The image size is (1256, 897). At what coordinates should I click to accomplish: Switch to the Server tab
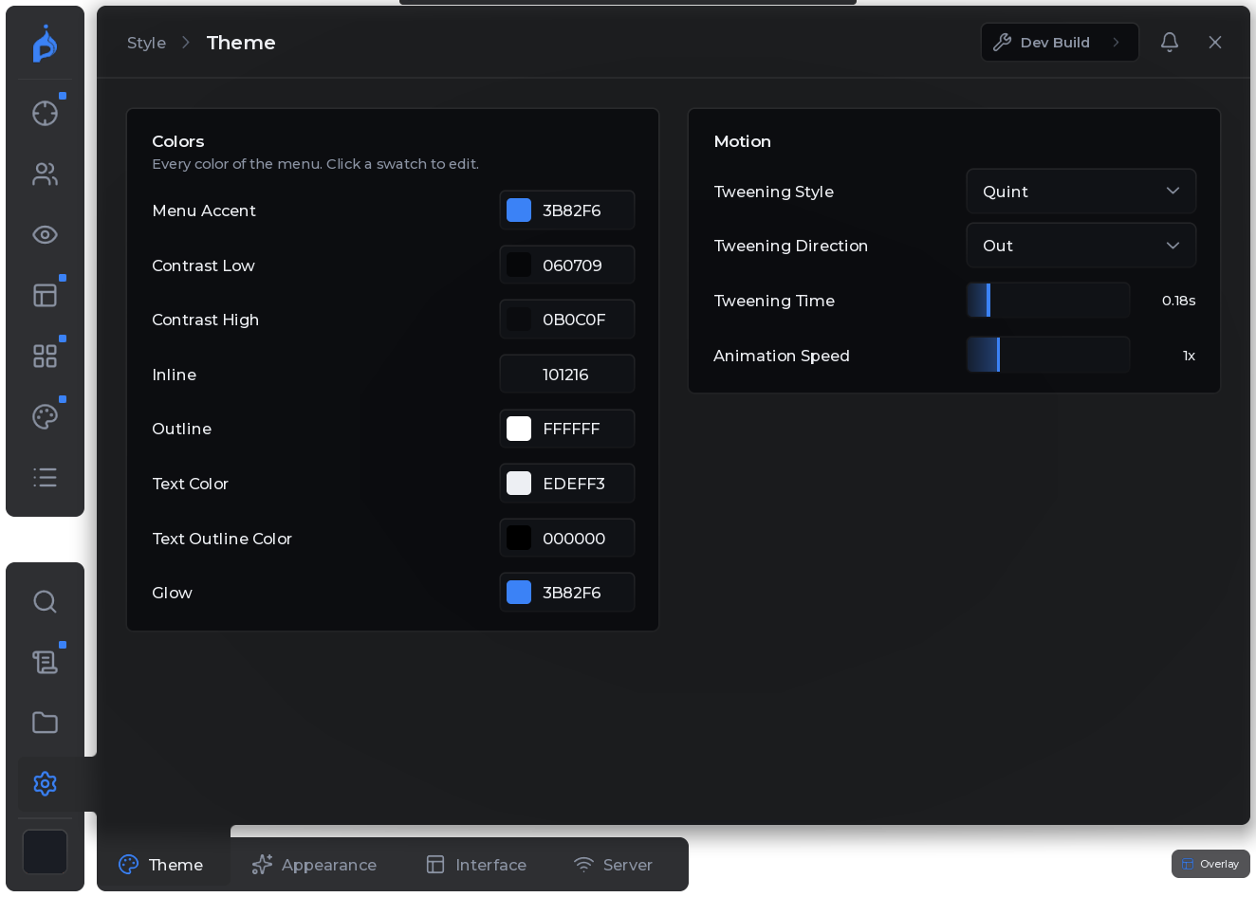click(x=613, y=865)
